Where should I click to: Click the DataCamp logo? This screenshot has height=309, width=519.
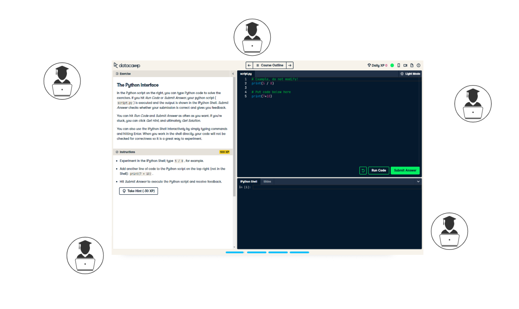(x=127, y=65)
